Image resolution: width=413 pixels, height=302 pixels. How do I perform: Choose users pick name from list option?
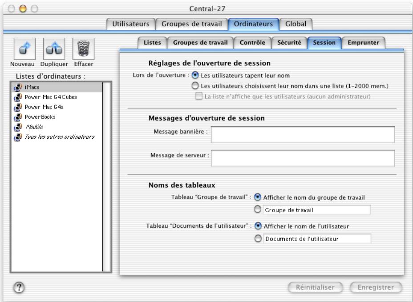[195, 85]
